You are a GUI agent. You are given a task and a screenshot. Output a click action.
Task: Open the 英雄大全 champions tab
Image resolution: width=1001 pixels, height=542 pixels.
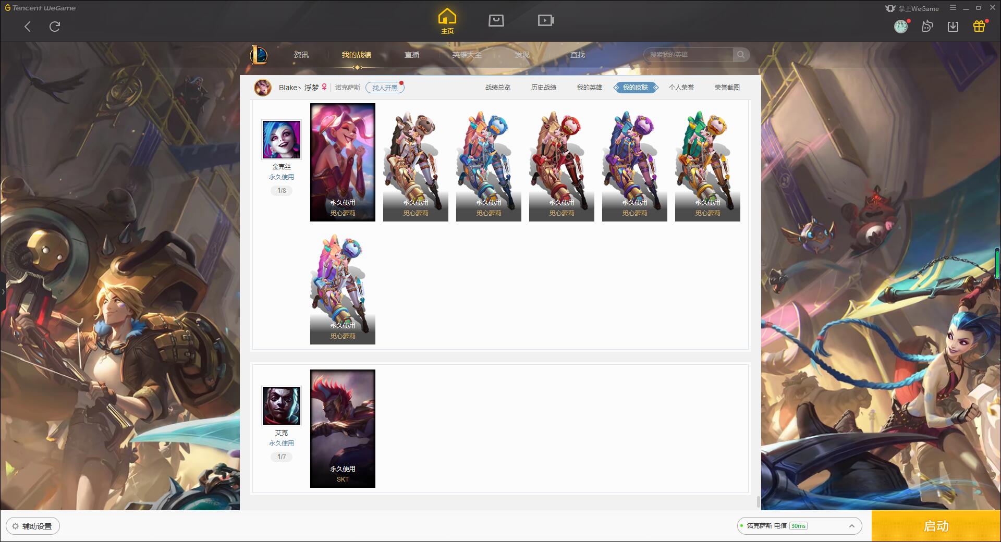[467, 55]
